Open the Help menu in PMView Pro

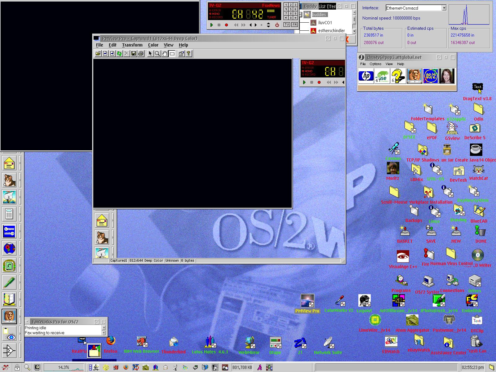(183, 45)
